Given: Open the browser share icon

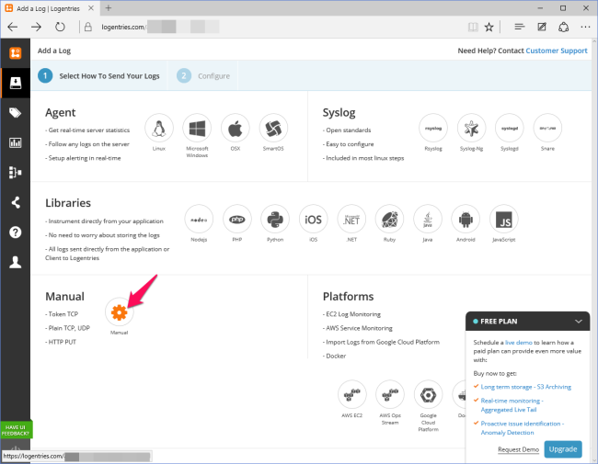Looking at the screenshot, I should pos(564,27).
